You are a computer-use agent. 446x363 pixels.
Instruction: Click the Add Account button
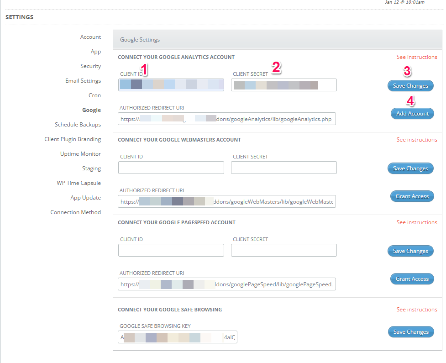pyautogui.click(x=412, y=114)
